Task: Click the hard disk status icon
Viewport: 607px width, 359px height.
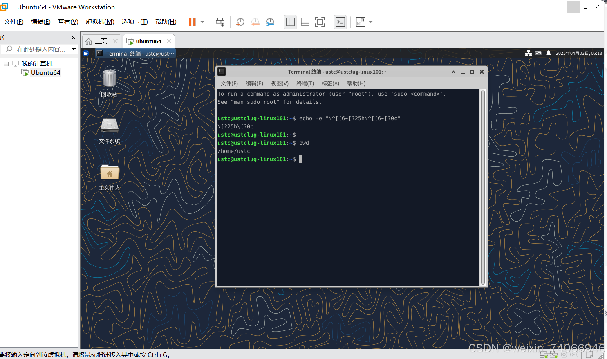Action: pos(544,355)
